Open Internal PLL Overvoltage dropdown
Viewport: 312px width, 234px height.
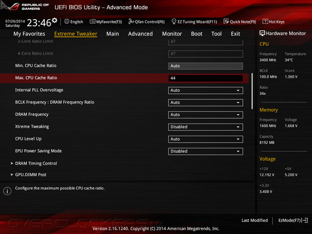205,90
